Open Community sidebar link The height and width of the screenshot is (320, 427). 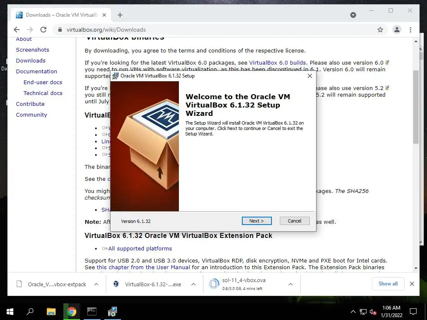click(31, 115)
